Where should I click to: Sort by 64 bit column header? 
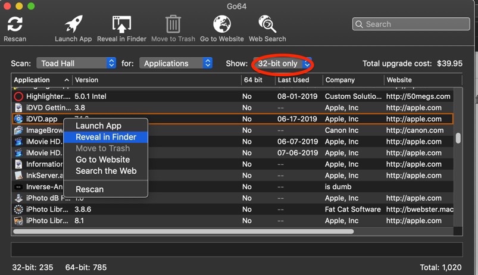[x=258, y=80]
